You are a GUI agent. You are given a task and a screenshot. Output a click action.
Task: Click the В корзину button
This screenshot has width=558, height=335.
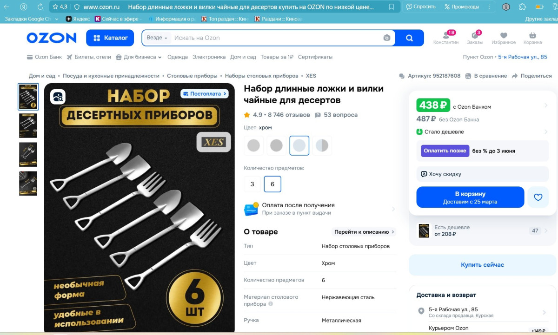[x=470, y=197]
